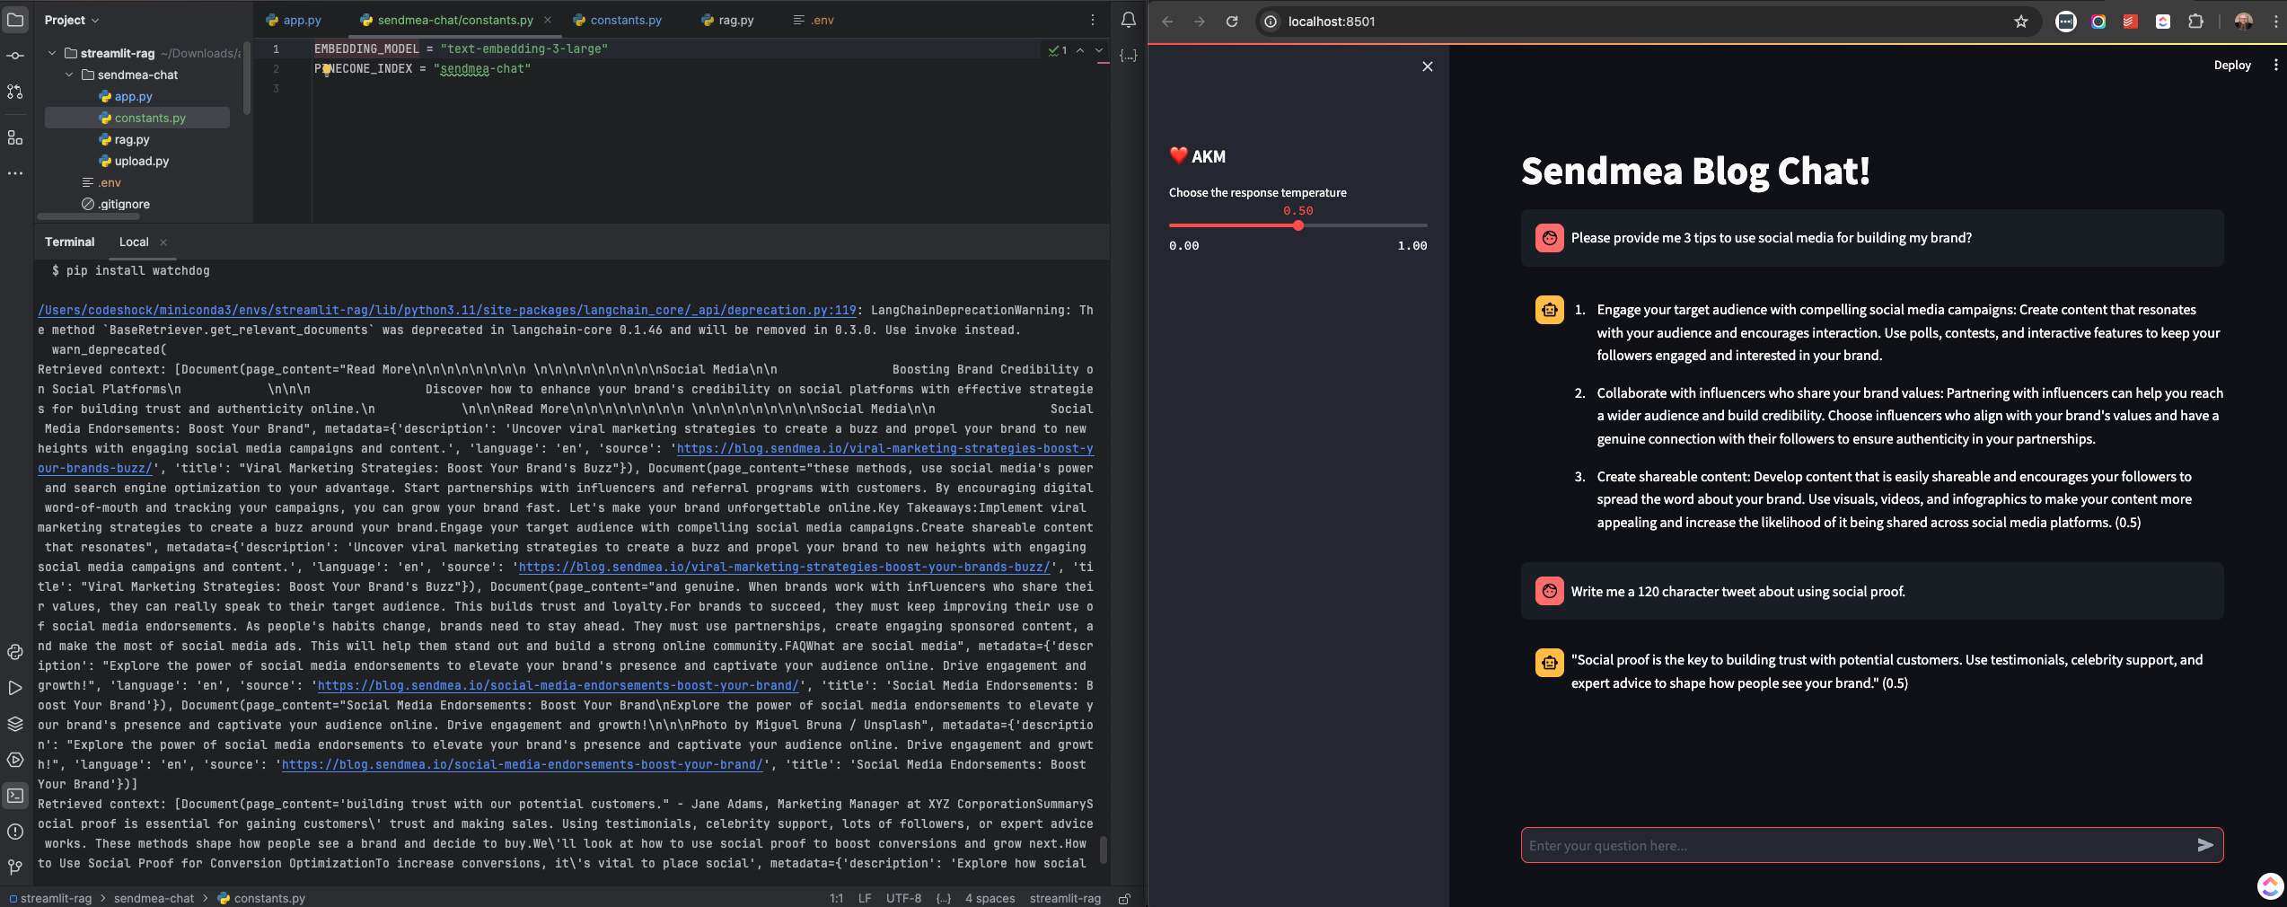This screenshot has width=2287, height=907.
Task: Open the Run tool window
Action: 15,688
